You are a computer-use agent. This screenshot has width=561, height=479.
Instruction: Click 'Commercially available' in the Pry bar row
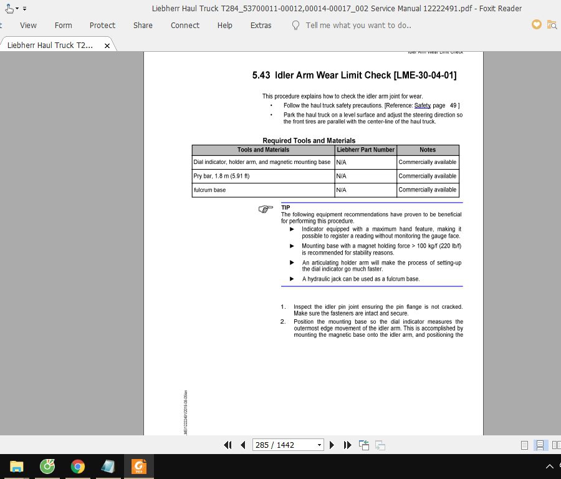pos(427,176)
